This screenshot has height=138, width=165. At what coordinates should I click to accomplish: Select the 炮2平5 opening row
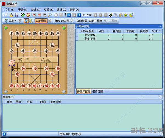click(119, 35)
